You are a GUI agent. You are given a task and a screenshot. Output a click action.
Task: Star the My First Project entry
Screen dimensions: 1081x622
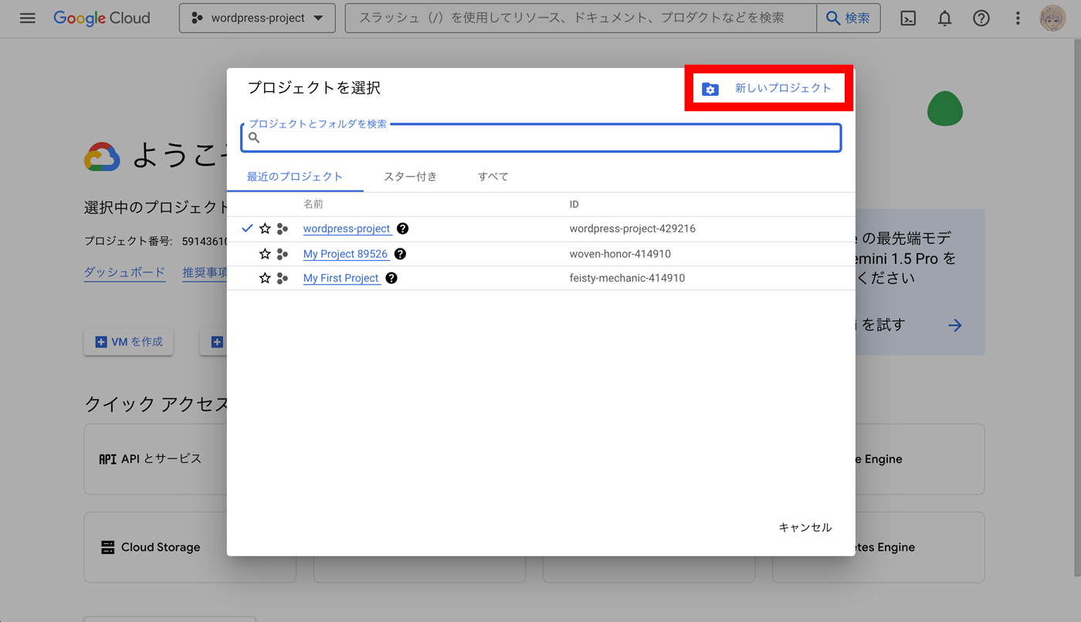(265, 277)
